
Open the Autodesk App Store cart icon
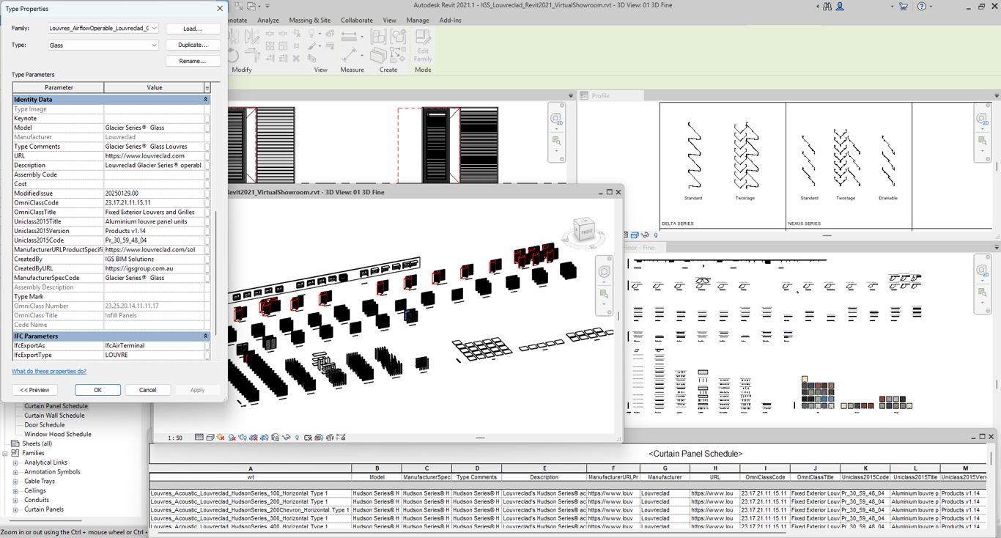[903, 7]
